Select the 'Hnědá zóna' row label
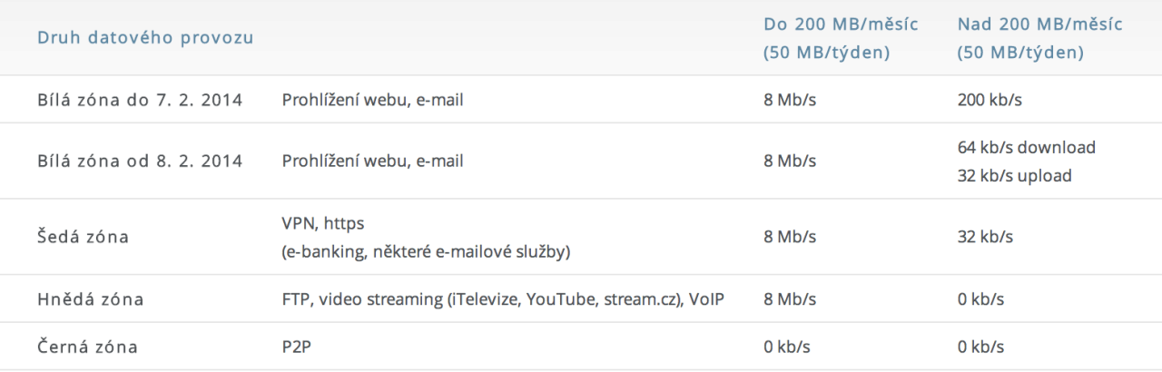The height and width of the screenshot is (372, 1162). (90, 299)
